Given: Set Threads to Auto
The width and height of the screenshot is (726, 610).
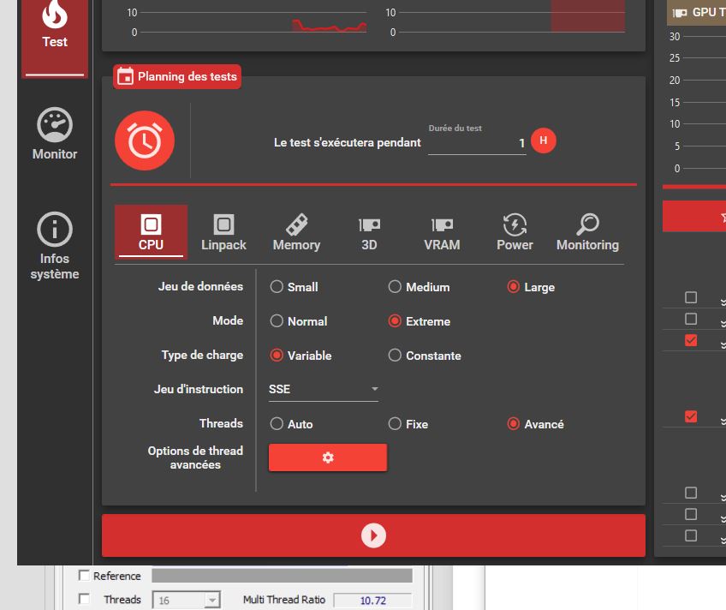Looking at the screenshot, I should [291, 424].
